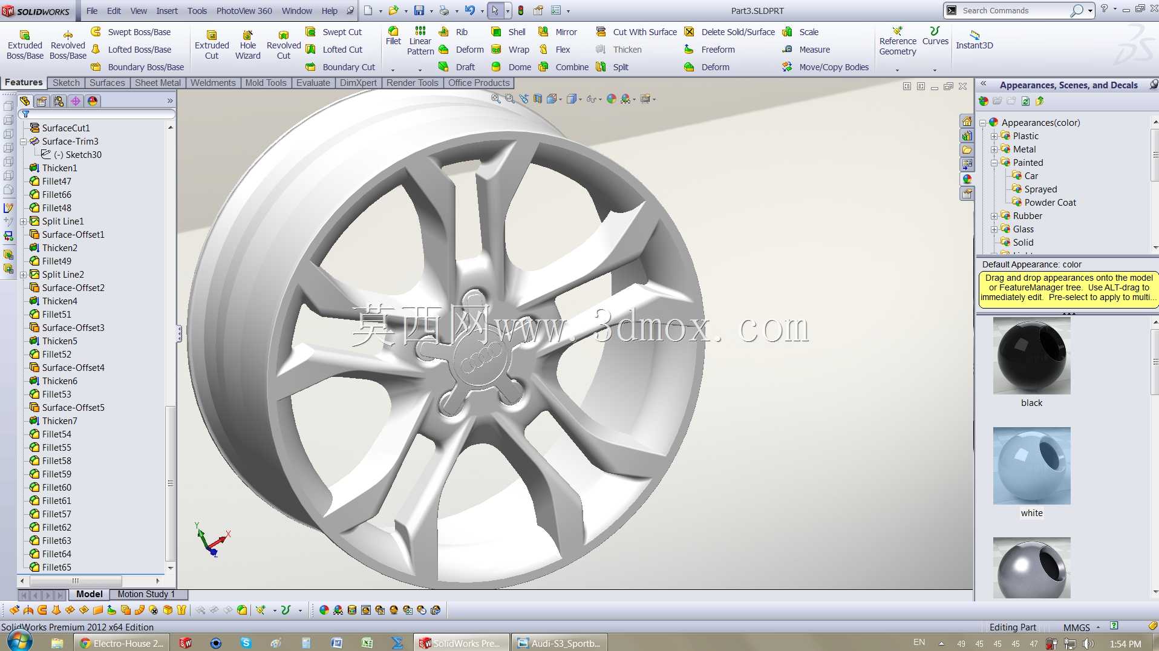1159x651 pixels.
Task: Open the Reference Geometry dropdown
Action: click(x=898, y=70)
